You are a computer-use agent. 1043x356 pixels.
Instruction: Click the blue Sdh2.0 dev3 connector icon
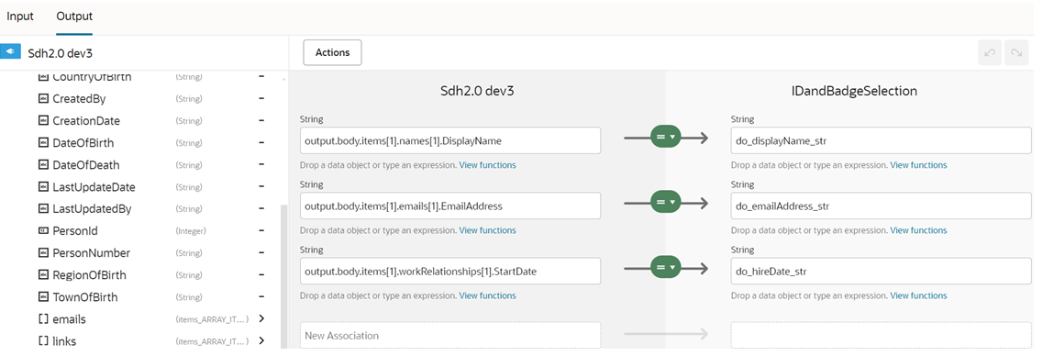pyautogui.click(x=10, y=52)
